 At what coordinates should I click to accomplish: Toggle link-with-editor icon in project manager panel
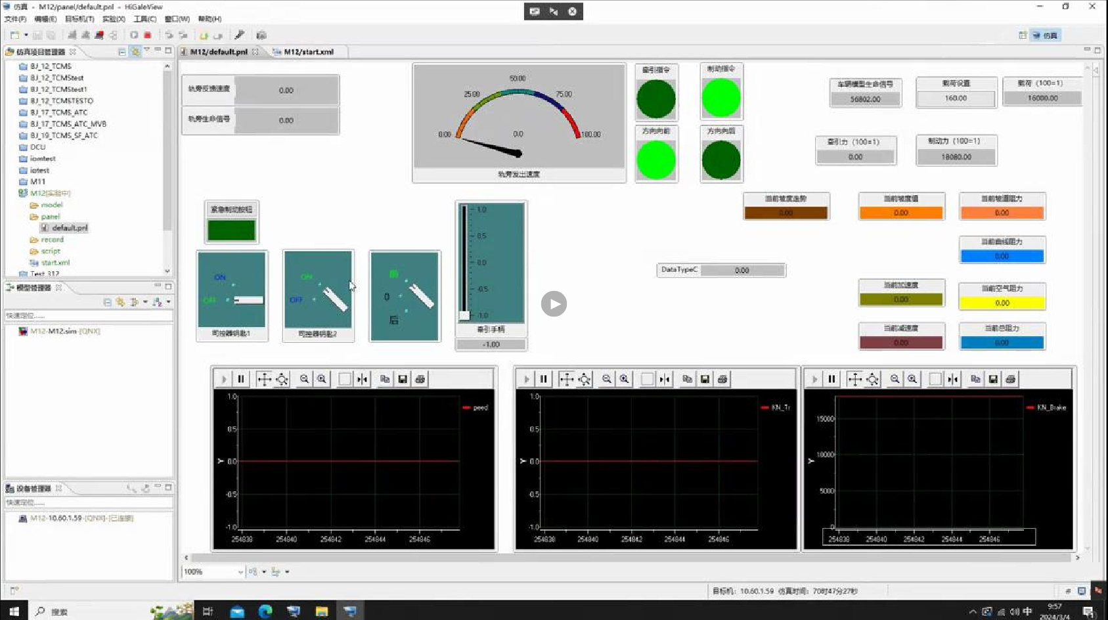coord(135,51)
